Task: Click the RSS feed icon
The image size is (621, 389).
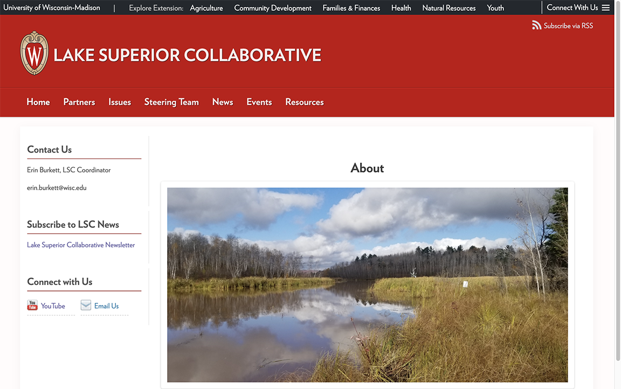Action: click(x=536, y=25)
